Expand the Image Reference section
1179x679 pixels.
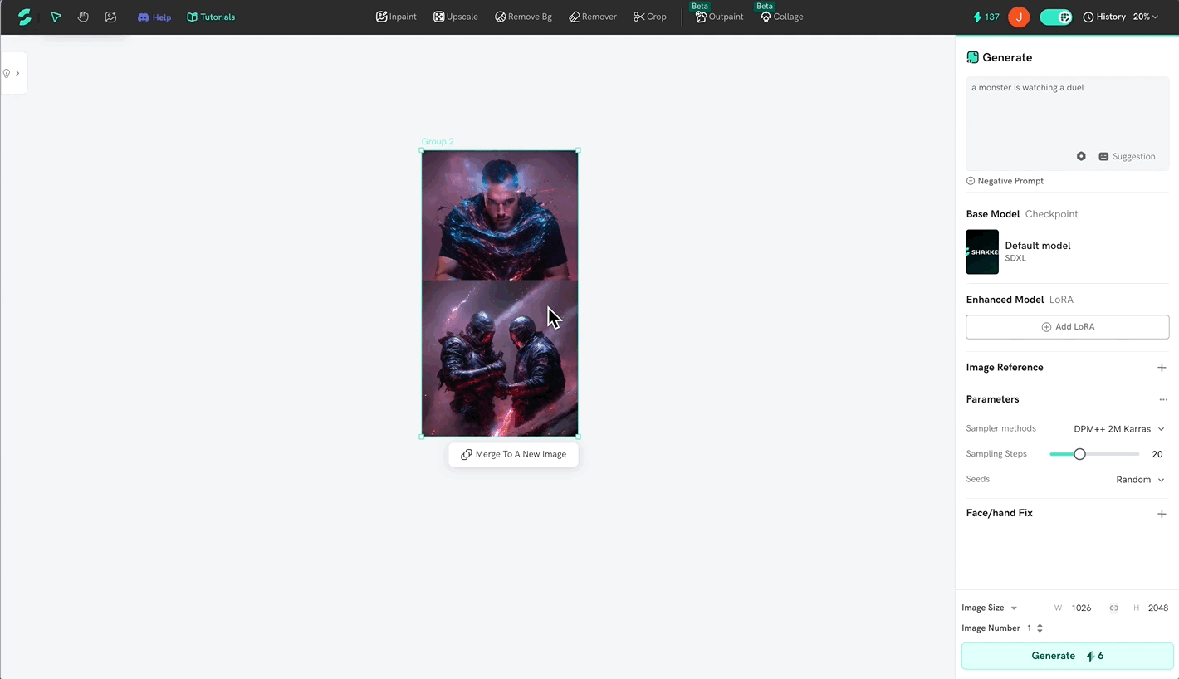(x=1162, y=368)
